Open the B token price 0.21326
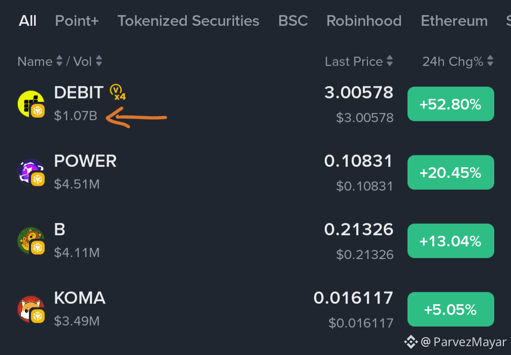Viewport: 511px width, 355px height. click(359, 230)
